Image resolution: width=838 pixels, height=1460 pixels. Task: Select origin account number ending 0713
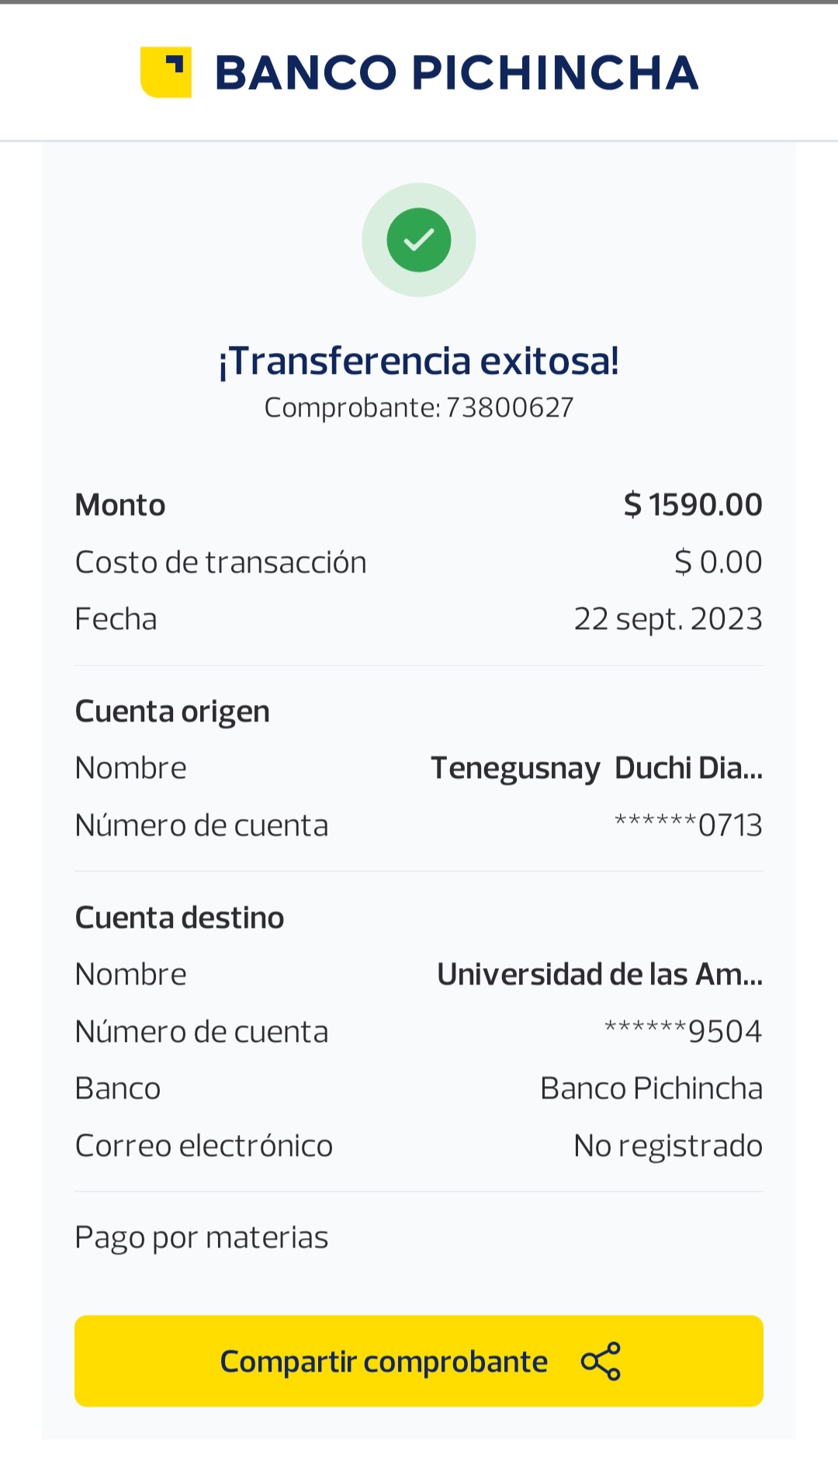coord(688,825)
